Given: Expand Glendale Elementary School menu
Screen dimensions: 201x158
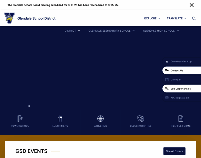Looking at the screenshot, I should tap(112, 31).
